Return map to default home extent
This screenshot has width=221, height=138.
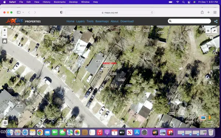(5, 41)
